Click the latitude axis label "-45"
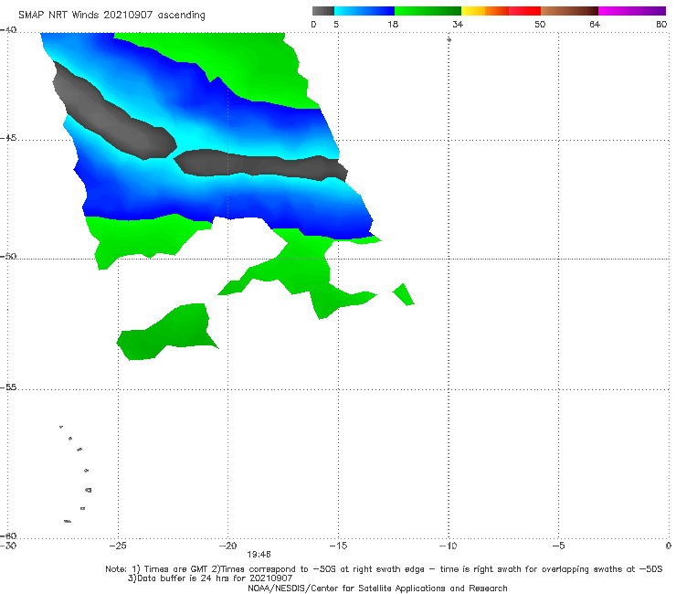676x594 pixels. pos(8,138)
